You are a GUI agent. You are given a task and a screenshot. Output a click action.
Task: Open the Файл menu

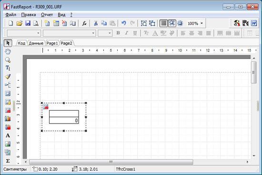pos(10,15)
